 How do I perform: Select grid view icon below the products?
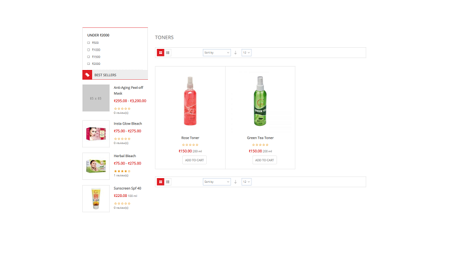161,182
